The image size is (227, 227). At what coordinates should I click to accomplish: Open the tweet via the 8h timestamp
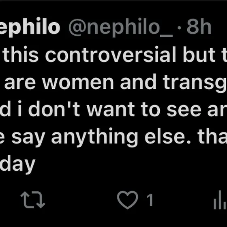[199, 26]
